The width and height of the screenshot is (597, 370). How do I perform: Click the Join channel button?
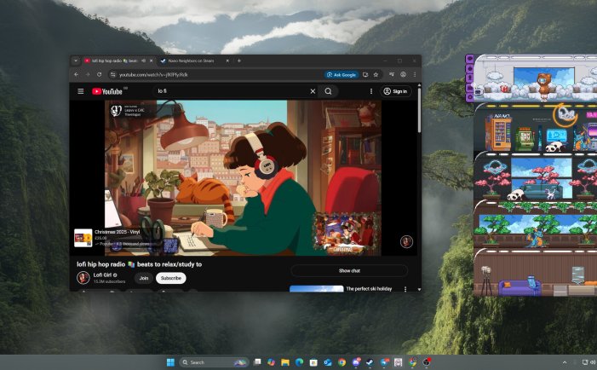(144, 278)
